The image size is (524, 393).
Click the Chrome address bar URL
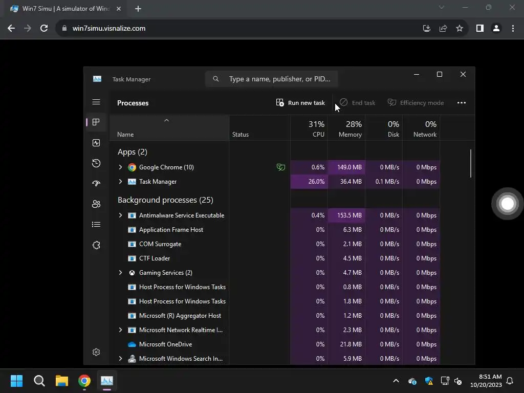coord(109,29)
